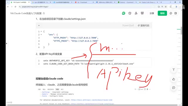Image resolution: width=188 pixels, height=106 pixels.
Task: Expand the left sidebar arrow
Action: click(6, 43)
